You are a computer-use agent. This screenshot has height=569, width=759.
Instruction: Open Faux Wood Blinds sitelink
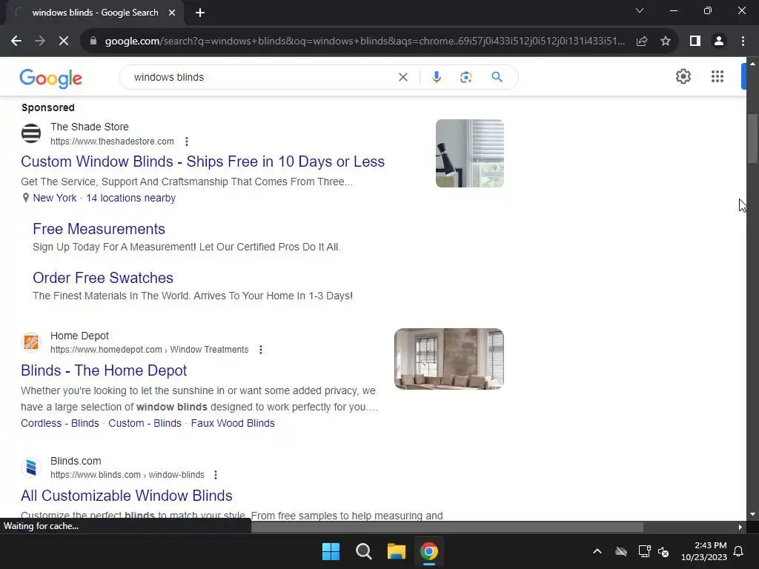point(233,423)
